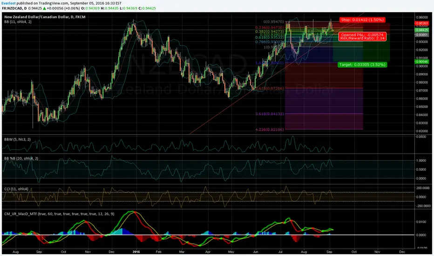The width and height of the screenshot is (434, 256).
Task: Click the green 0.90546 target price tag
Action: pos(421,62)
